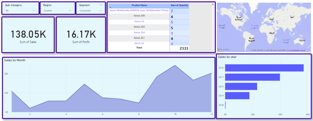Open the Sub-Category slicer dropdown
The height and width of the screenshot is (121, 313).
(20, 10)
